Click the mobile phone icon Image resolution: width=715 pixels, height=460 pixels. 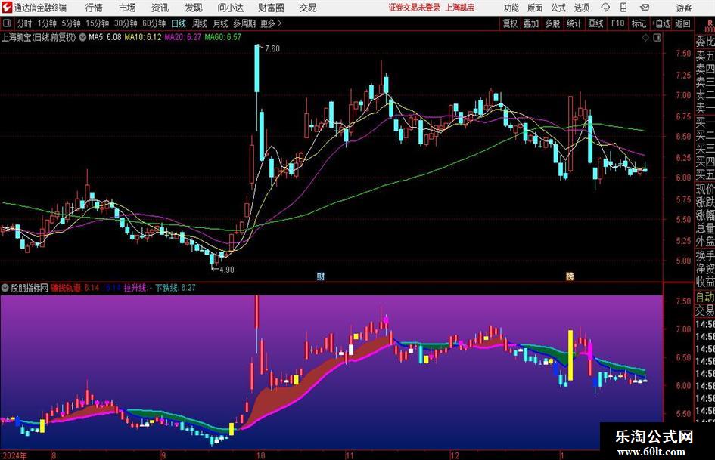tap(623, 8)
